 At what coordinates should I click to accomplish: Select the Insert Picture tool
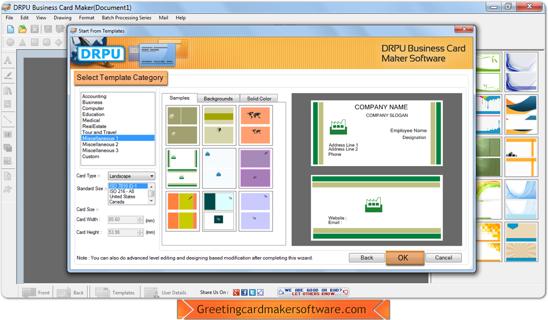pos(8,104)
